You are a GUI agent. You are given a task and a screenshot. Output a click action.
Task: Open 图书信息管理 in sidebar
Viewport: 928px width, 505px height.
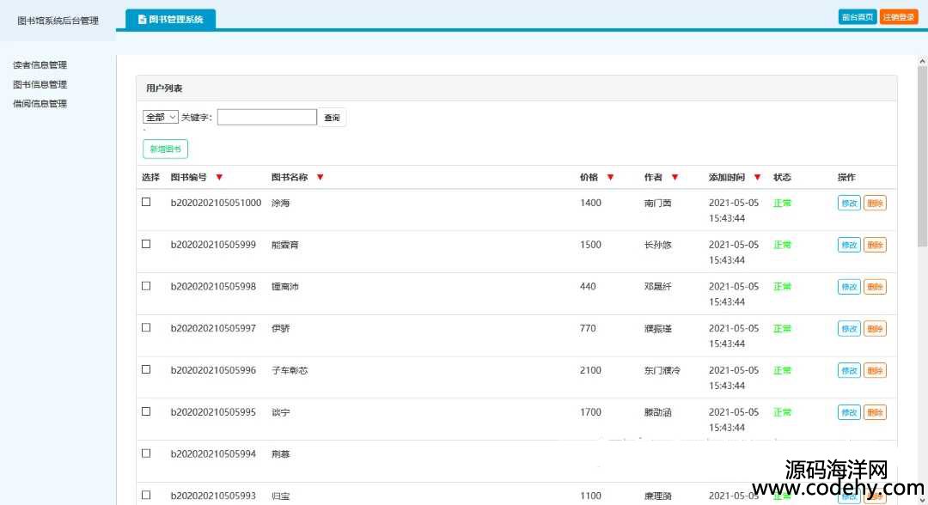click(40, 84)
